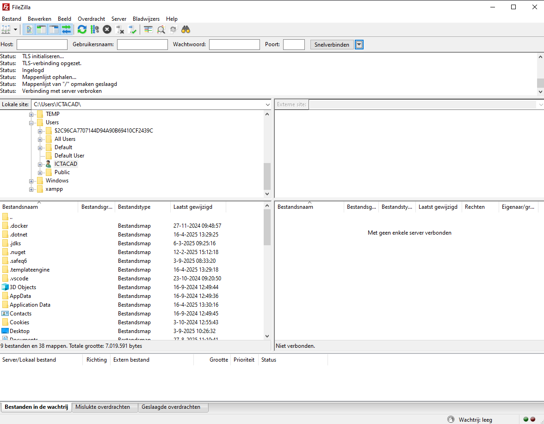Screen dimensions: 544x424
Task: Click the Host input field
Action: pyautogui.click(x=42, y=45)
